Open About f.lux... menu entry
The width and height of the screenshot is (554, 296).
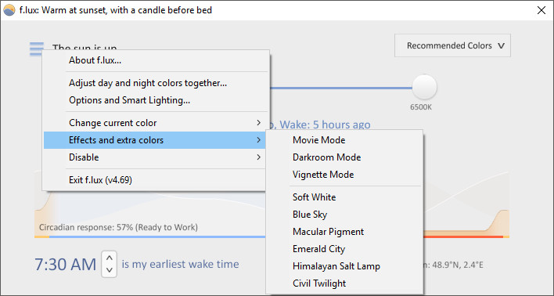(x=154, y=60)
